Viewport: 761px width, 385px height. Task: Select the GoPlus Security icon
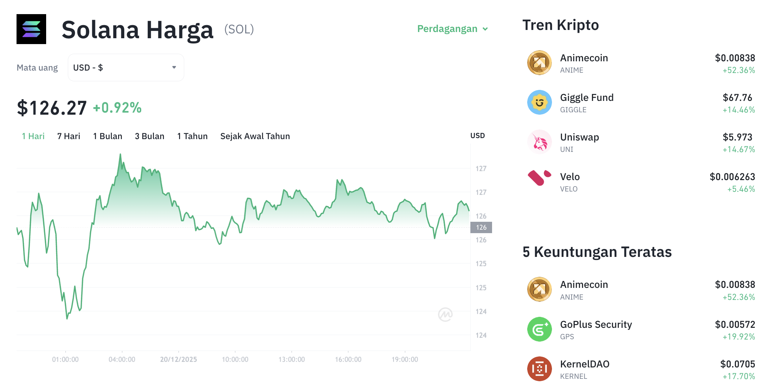tap(539, 330)
